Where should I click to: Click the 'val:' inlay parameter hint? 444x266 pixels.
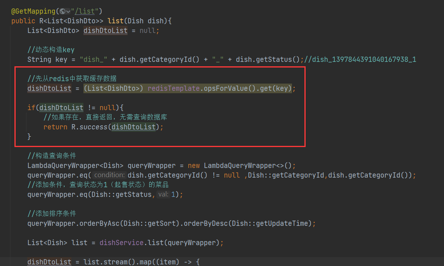(x=163, y=194)
